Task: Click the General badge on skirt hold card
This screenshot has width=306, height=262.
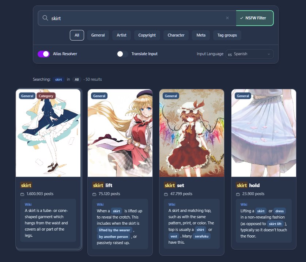Action: (243, 96)
